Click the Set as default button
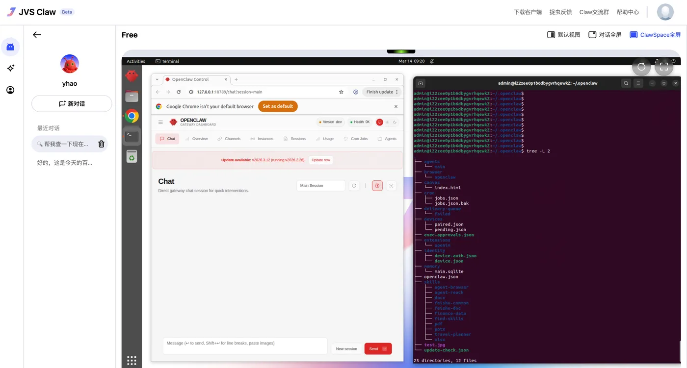Viewport: 687px width, 368px height. (x=278, y=106)
